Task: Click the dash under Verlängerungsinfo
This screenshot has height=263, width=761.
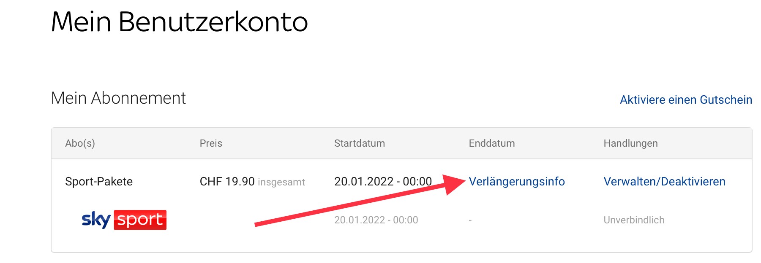Action: pyautogui.click(x=470, y=220)
